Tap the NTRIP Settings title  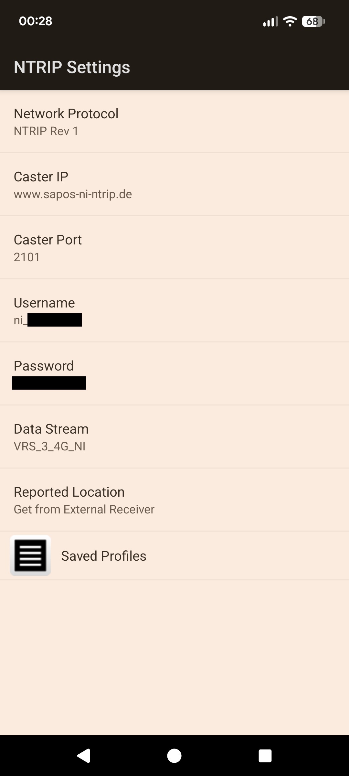tap(72, 67)
